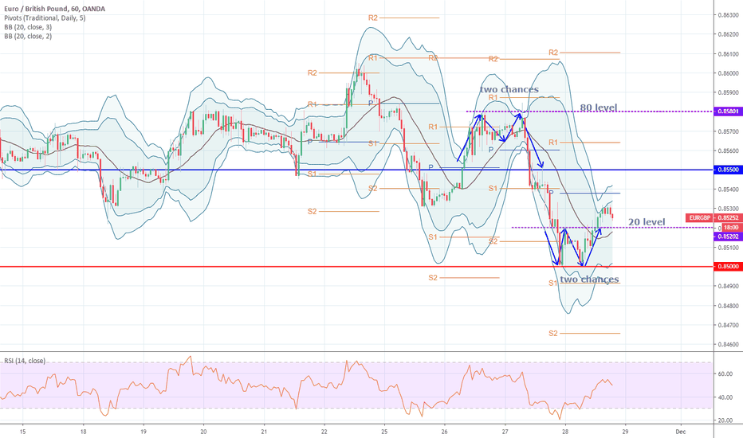Click the purple 0.85801 price label
743x438 pixels.
(725, 111)
